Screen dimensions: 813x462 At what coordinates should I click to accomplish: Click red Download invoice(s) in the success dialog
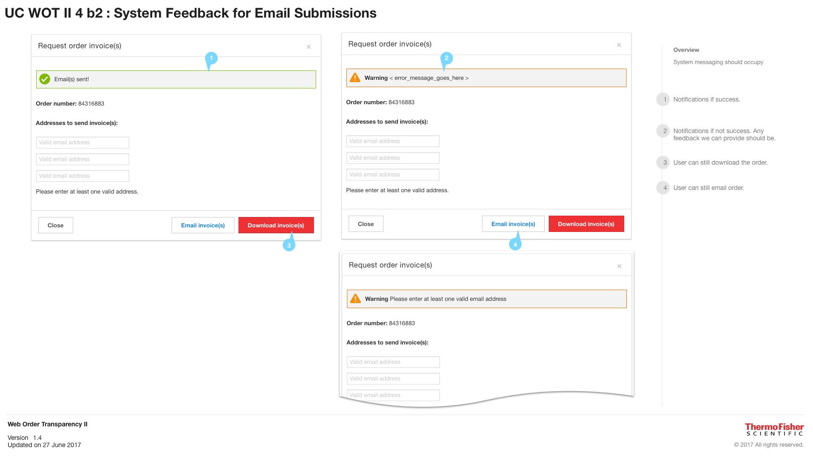coord(276,225)
